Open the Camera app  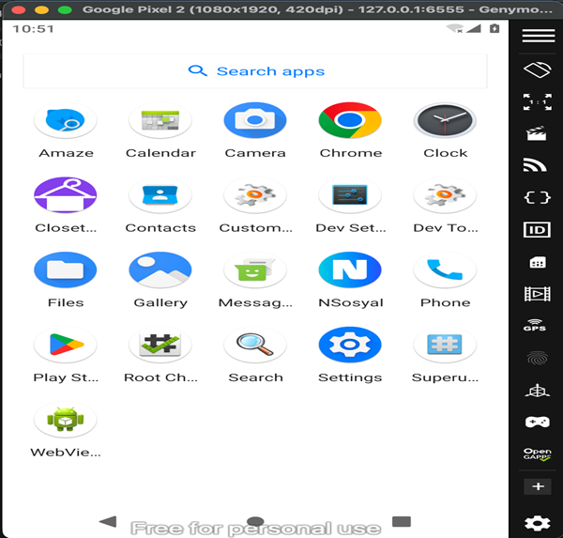(x=255, y=120)
